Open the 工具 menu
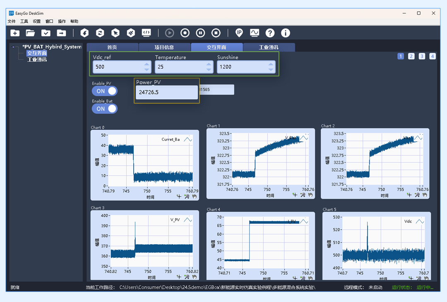 pyautogui.click(x=24, y=21)
